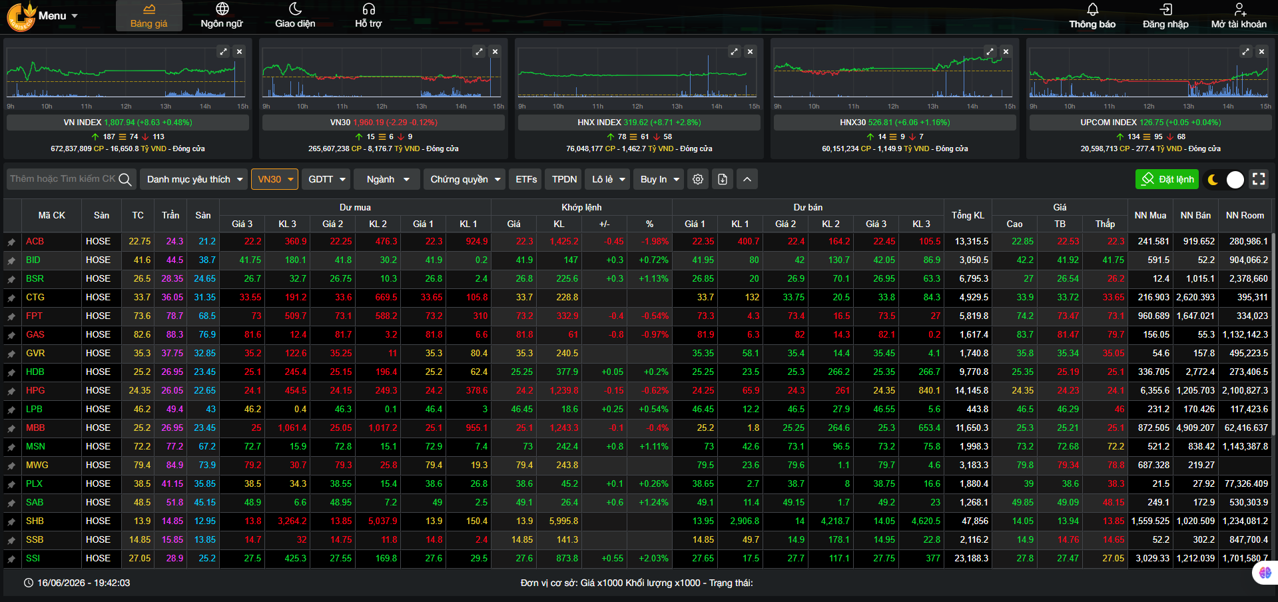Screen dimensions: 1278x602
Task: Toggle the dark/light mode switch
Action: click(1225, 179)
